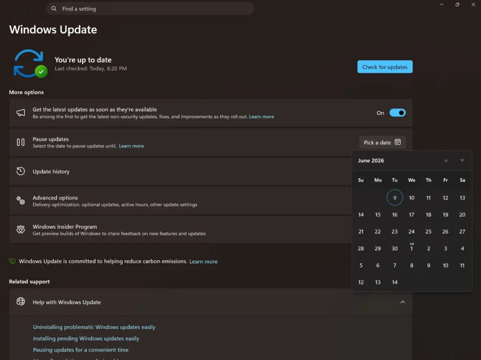Click the megaphone icon for latest updates
This screenshot has height=360, width=481.
(21, 113)
